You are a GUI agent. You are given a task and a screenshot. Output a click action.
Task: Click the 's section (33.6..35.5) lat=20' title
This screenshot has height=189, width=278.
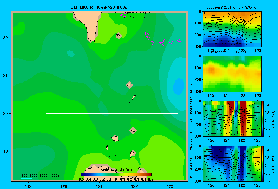click(232, 52)
